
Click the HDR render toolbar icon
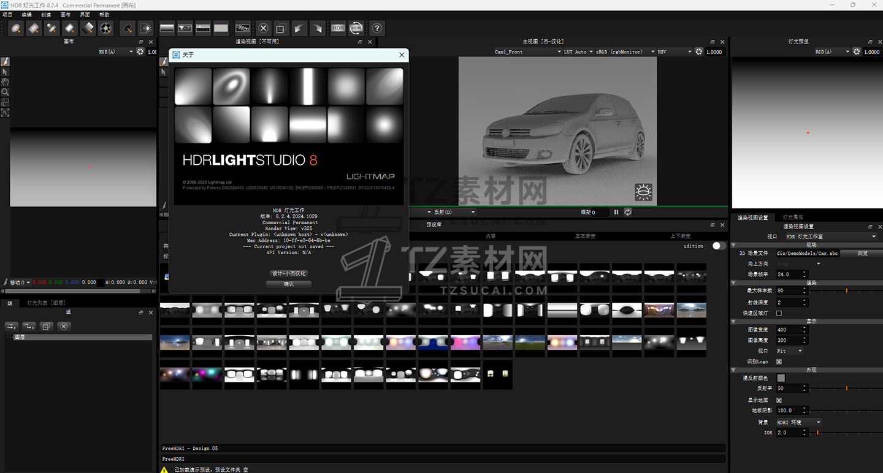(x=338, y=28)
